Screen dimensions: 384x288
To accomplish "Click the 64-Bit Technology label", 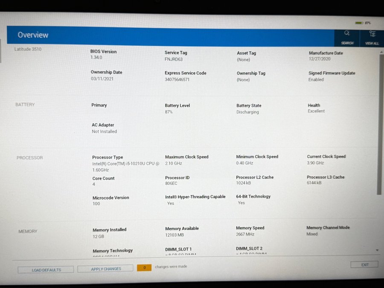I will 253,196.
